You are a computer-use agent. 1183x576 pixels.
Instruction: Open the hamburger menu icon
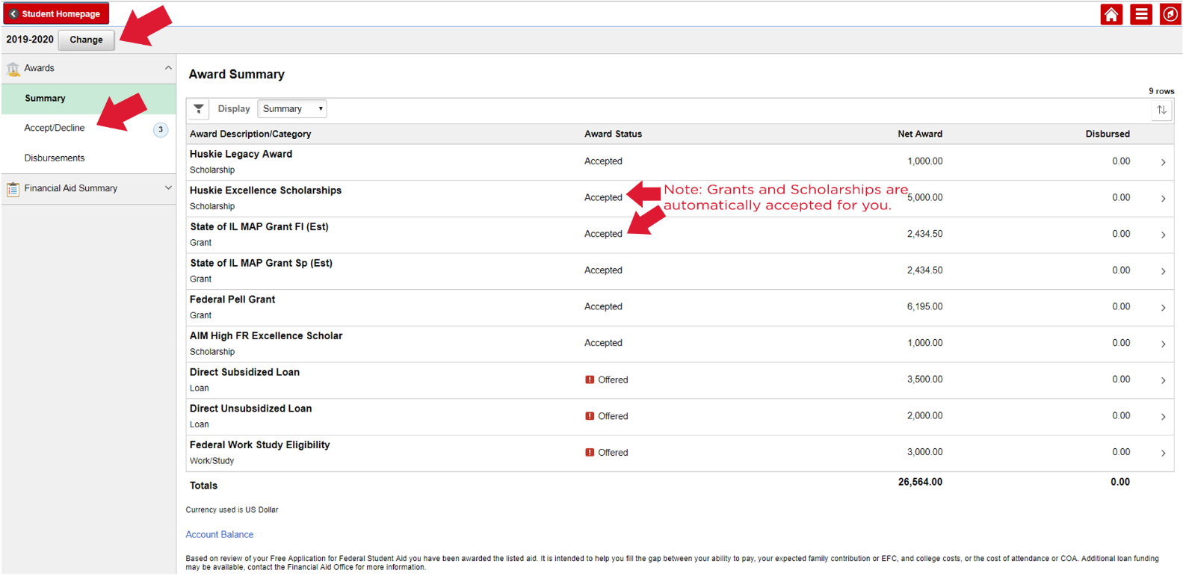point(1140,14)
